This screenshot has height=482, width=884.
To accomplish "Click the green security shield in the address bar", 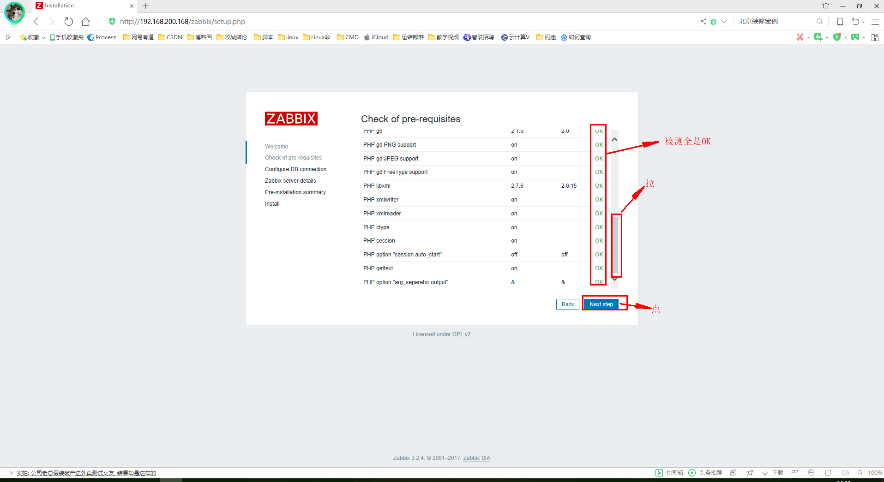I will tap(112, 21).
